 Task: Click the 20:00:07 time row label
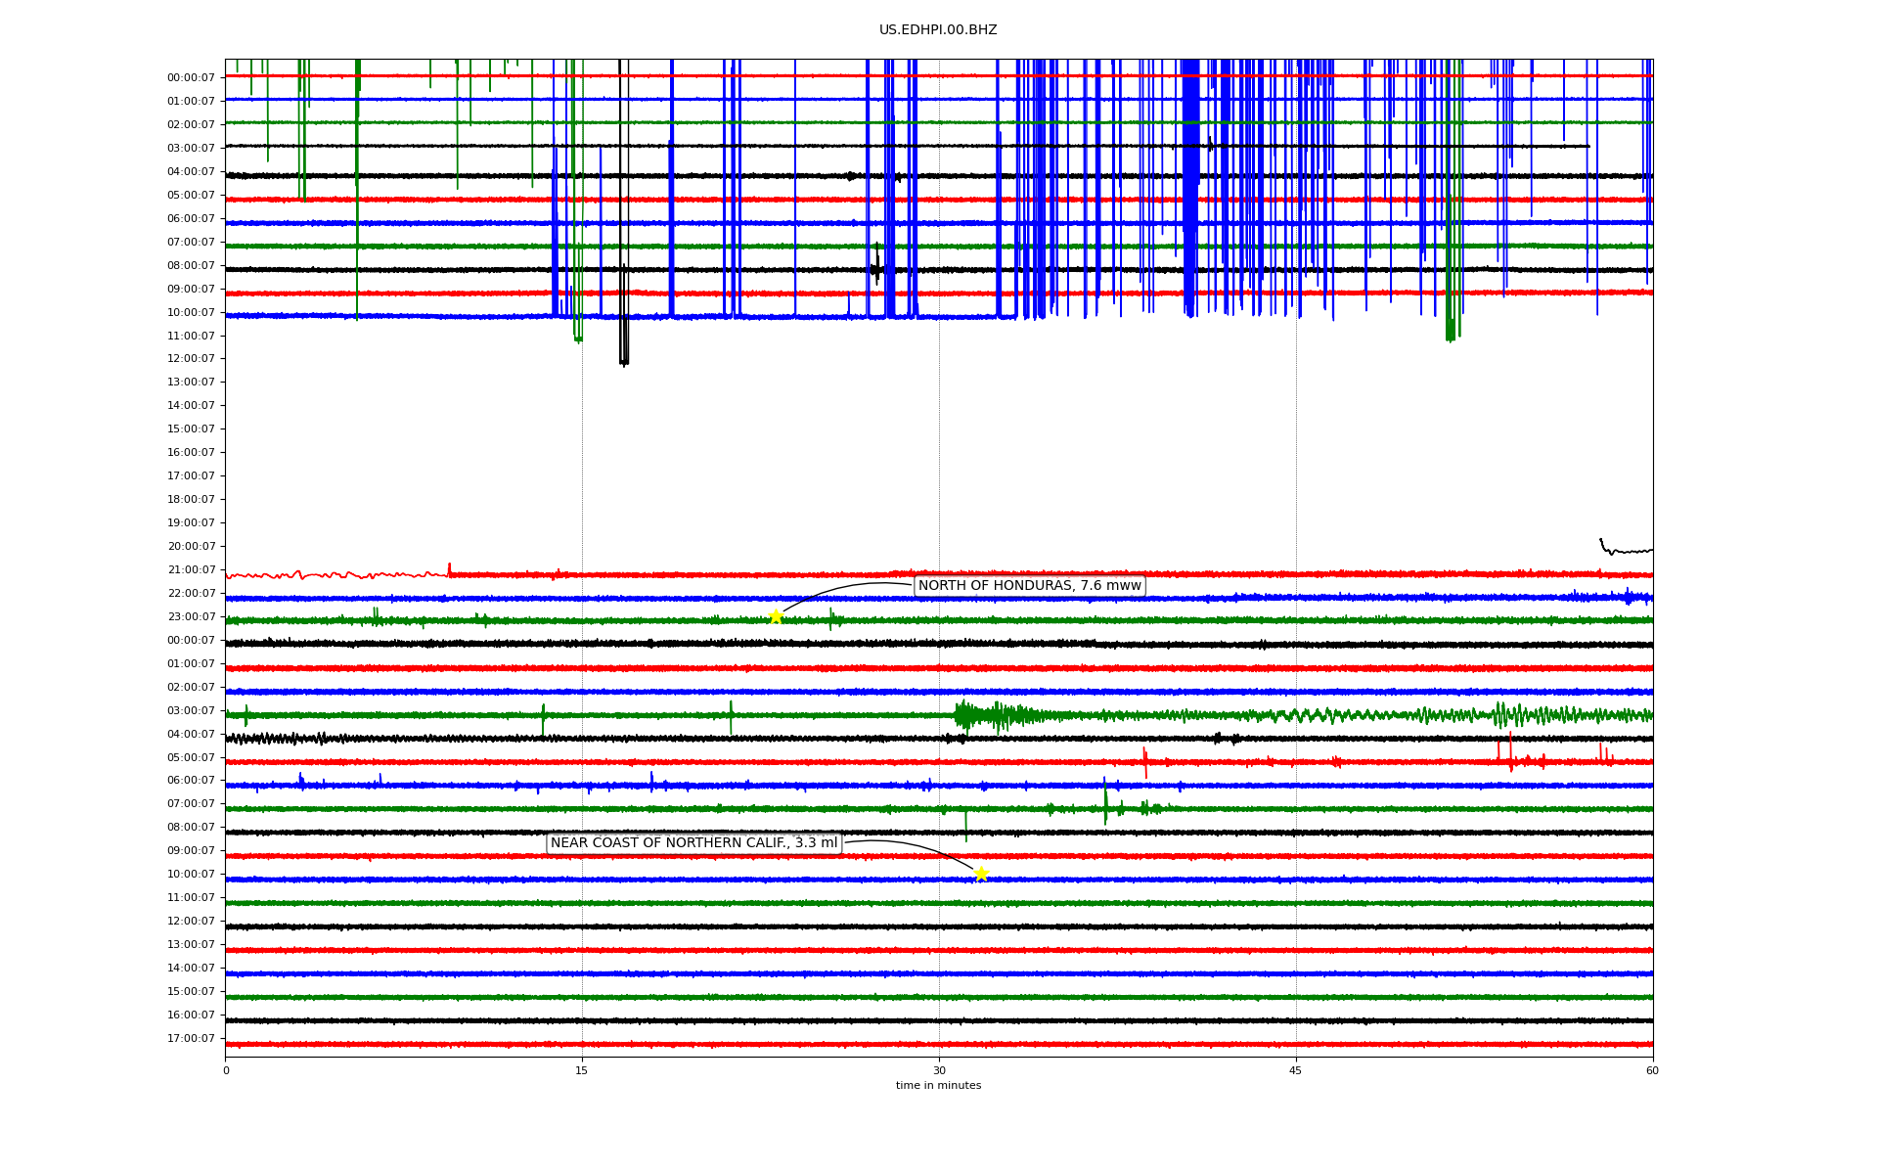(191, 546)
